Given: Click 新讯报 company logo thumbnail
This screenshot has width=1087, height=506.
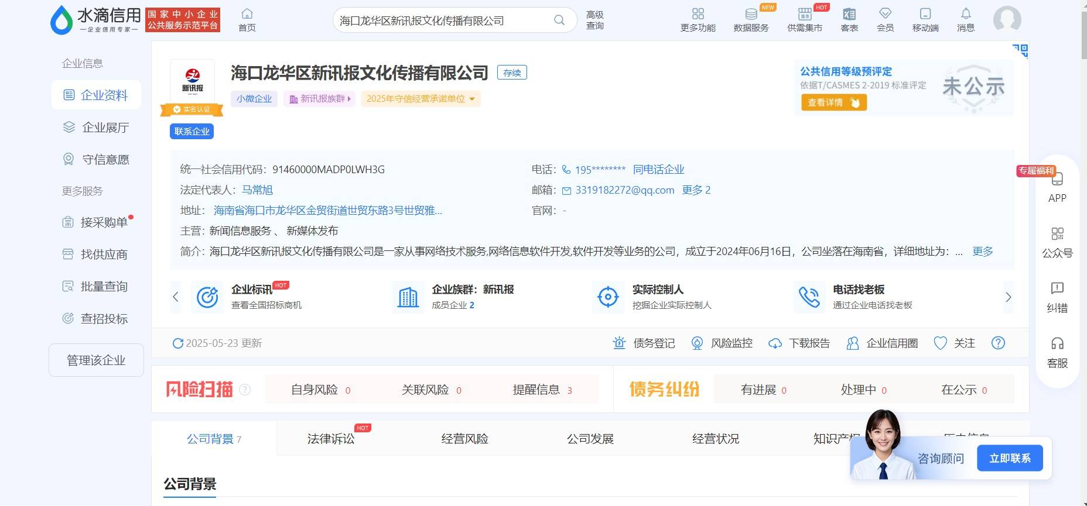Looking at the screenshot, I should (192, 82).
